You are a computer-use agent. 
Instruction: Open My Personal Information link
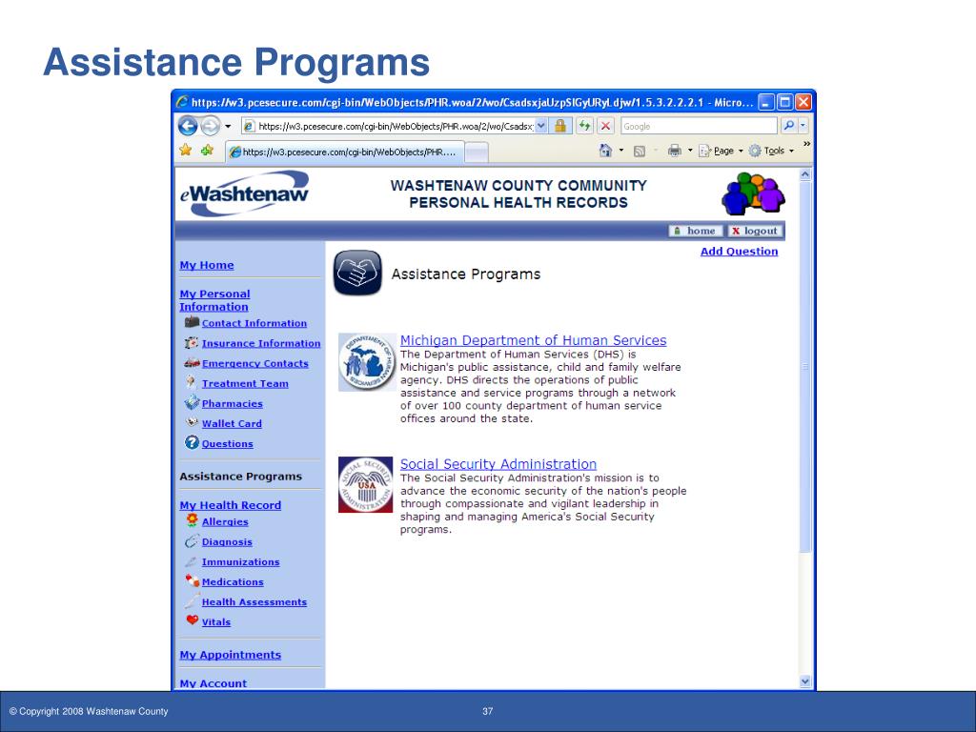tap(214, 300)
